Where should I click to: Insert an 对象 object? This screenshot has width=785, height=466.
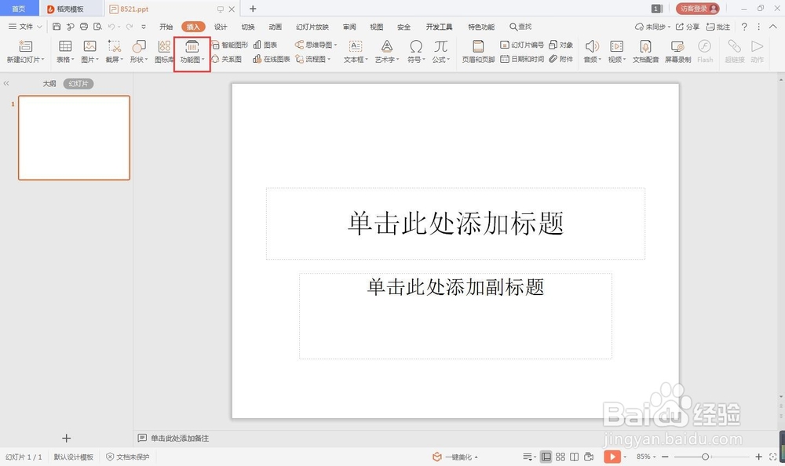[560, 45]
